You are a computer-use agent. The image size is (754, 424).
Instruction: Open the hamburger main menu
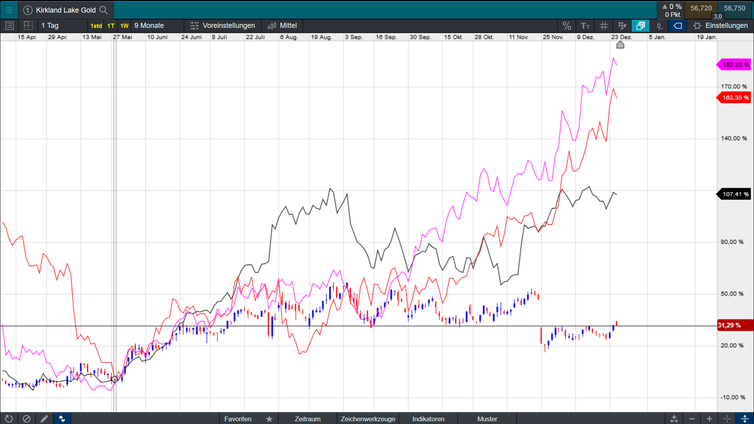pos(9,10)
